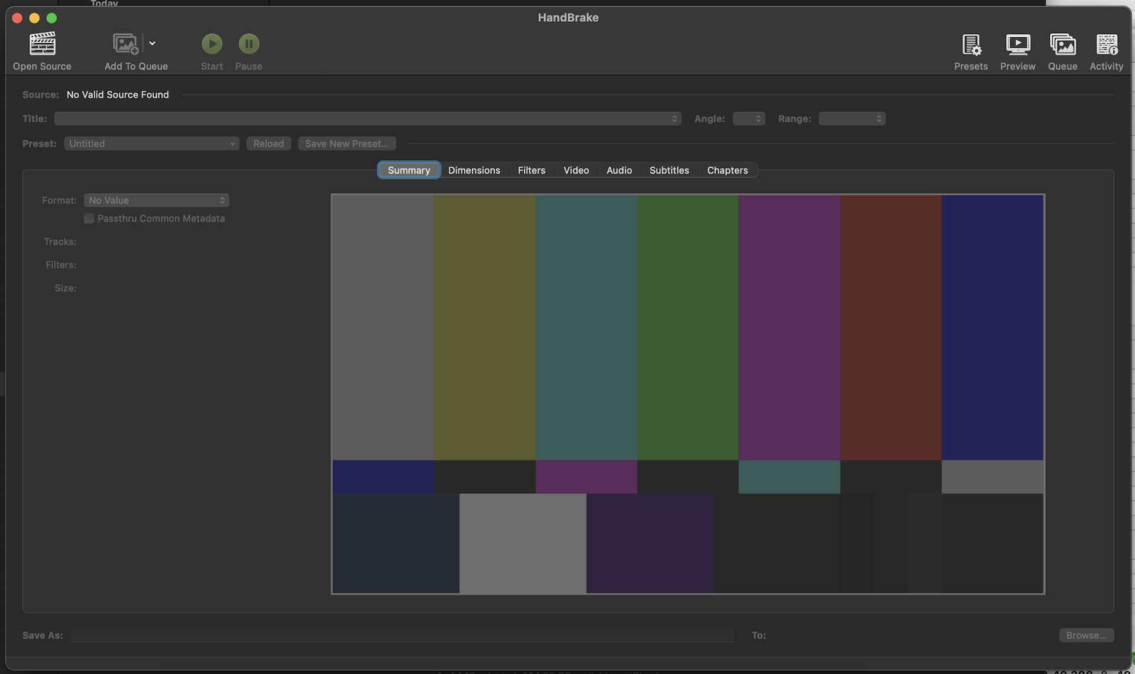
Task: Expand the Add To Queue dropdown arrow
Action: [153, 43]
